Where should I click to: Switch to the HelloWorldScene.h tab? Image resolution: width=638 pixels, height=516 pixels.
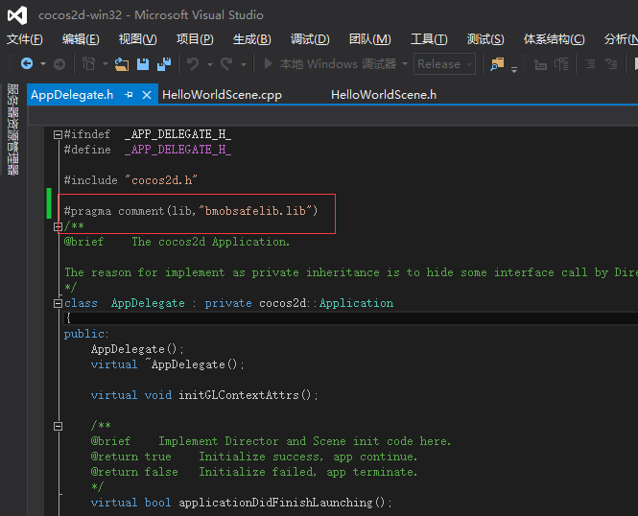[383, 95]
